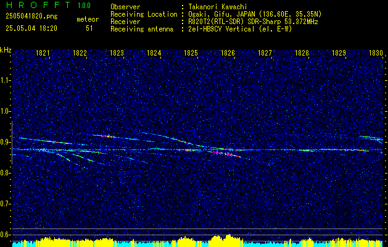Click the R820T2(RTL-SDR) SDR-Sharp 53.372MHz text
The width and height of the screenshot is (388, 247).
click(254, 22)
